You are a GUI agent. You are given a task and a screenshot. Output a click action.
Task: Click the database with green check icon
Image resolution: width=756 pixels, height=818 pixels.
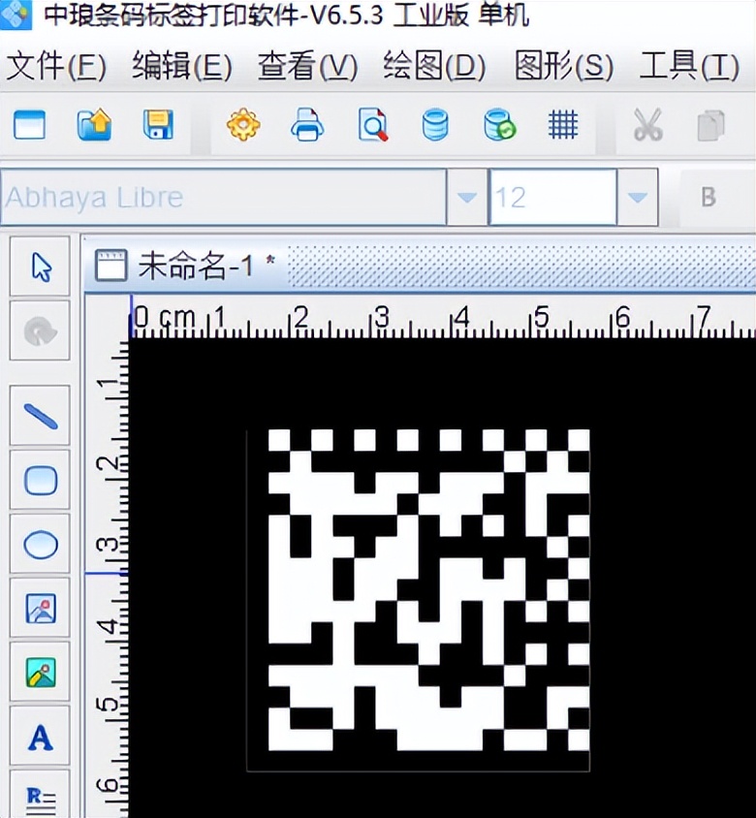pos(500,125)
